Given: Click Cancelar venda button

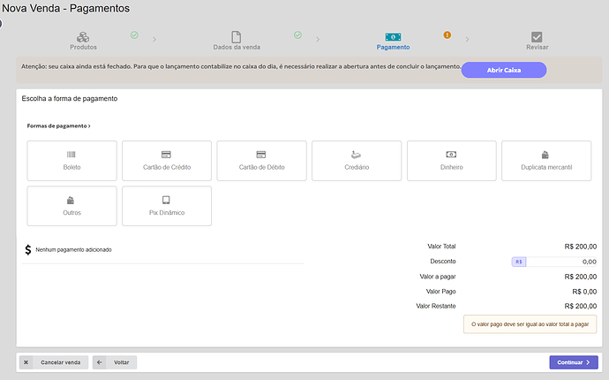Looking at the screenshot, I should (x=53, y=362).
